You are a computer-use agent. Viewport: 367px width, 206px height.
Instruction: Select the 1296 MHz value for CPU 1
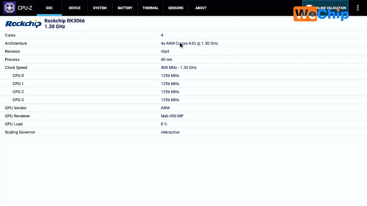(170, 84)
